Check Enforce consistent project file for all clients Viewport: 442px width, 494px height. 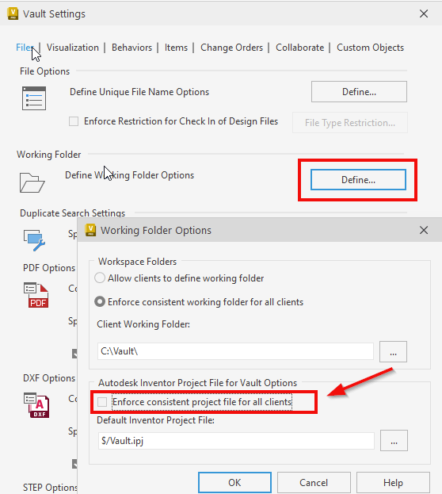[102, 402]
